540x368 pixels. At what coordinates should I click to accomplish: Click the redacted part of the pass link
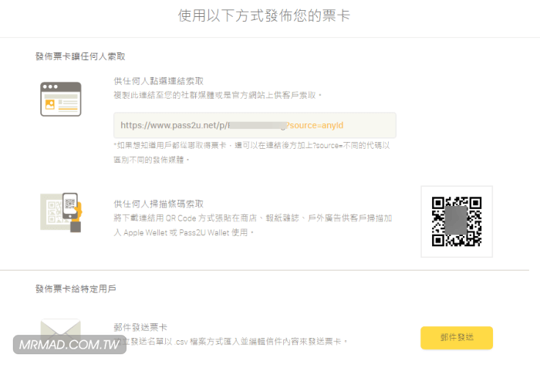coord(258,125)
